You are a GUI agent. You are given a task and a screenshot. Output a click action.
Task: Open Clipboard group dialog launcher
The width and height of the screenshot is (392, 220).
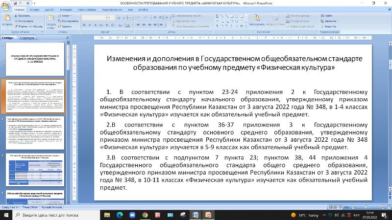[x=42, y=32]
